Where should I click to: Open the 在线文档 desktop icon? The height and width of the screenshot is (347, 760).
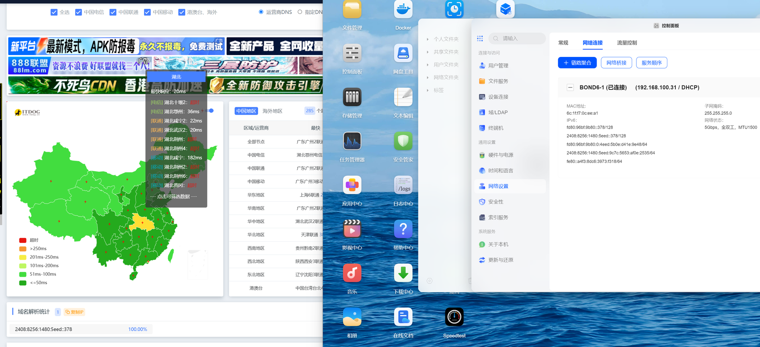click(x=403, y=317)
